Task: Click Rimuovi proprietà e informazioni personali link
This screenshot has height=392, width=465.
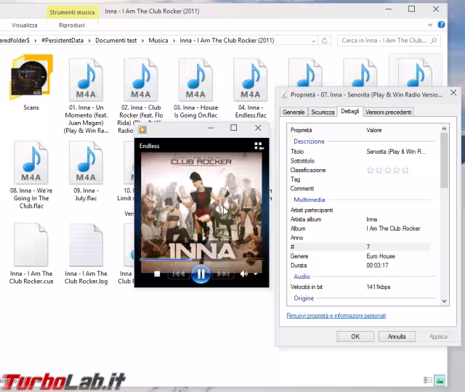Action: [x=336, y=316]
